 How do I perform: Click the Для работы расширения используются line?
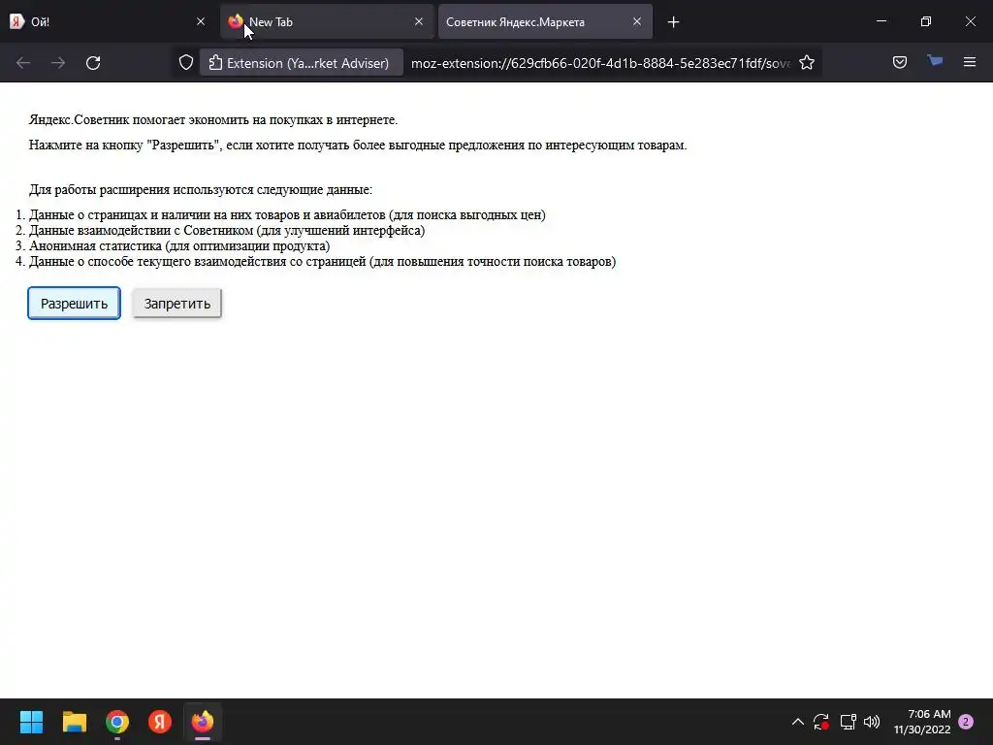200,189
